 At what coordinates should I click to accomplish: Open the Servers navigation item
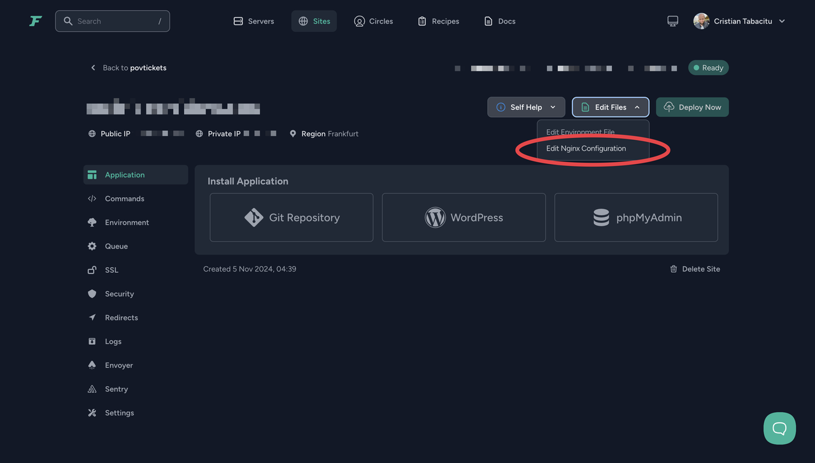253,21
